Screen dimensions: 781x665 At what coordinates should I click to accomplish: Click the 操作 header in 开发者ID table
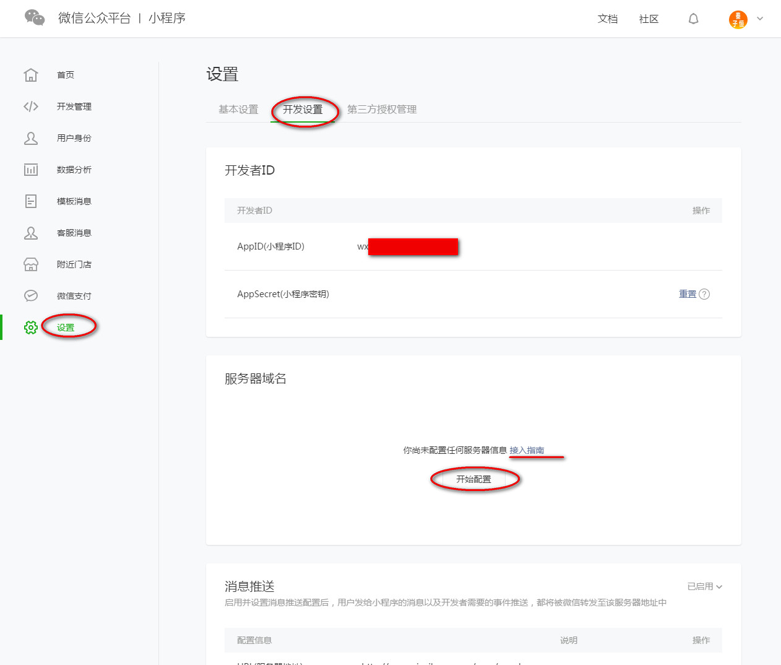click(701, 211)
